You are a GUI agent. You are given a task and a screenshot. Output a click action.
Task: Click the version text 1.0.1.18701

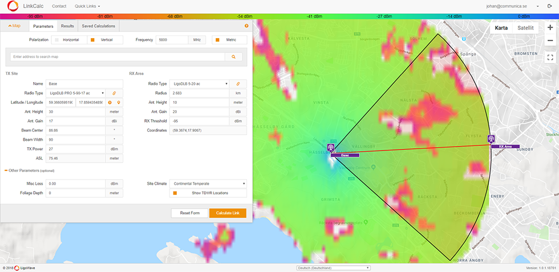pyautogui.click(x=541, y=268)
